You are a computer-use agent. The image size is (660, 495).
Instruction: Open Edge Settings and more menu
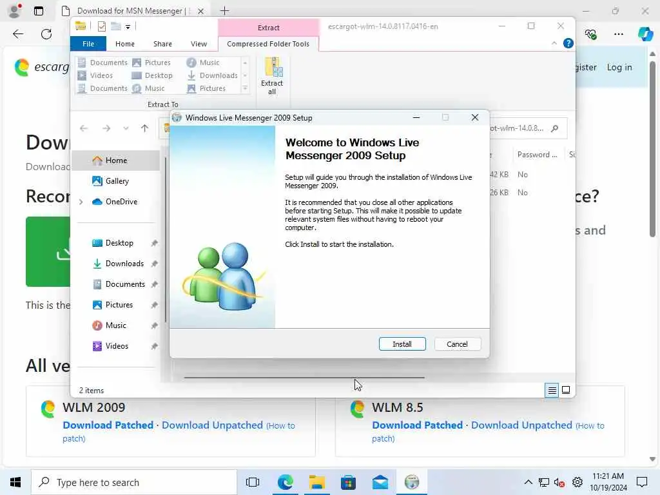click(618, 34)
